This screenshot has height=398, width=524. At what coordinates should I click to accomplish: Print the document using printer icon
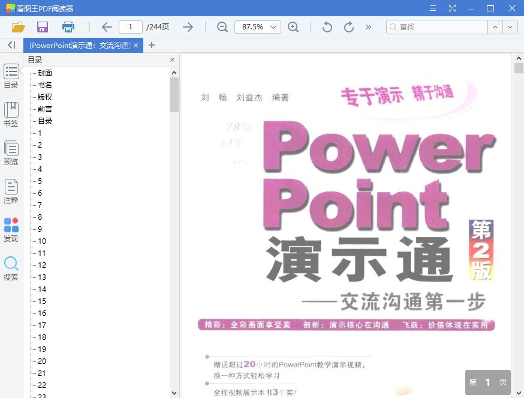pos(68,27)
